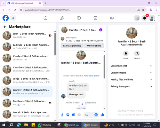Screen dimensions: 160x128
Task: Click the browser back button
Action: pos(4,10)
